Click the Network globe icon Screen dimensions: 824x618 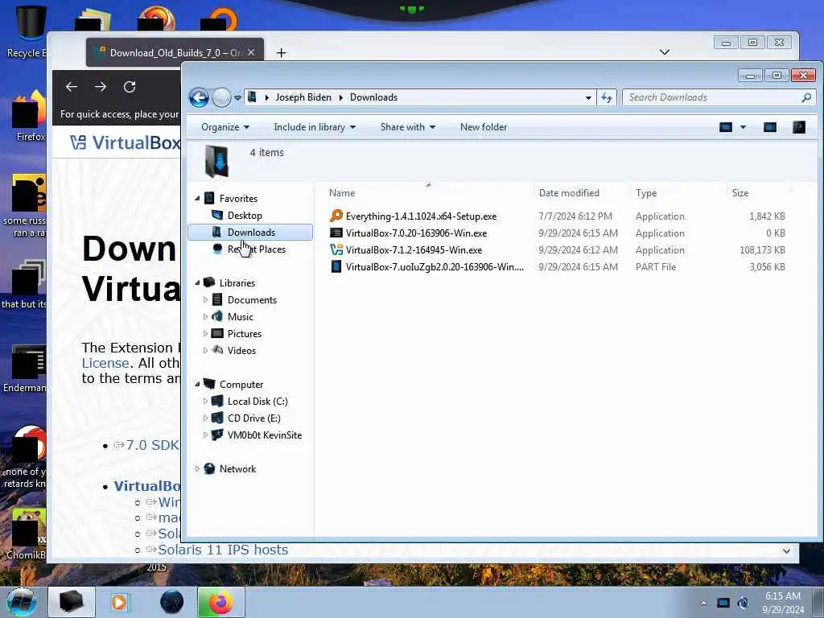point(209,469)
